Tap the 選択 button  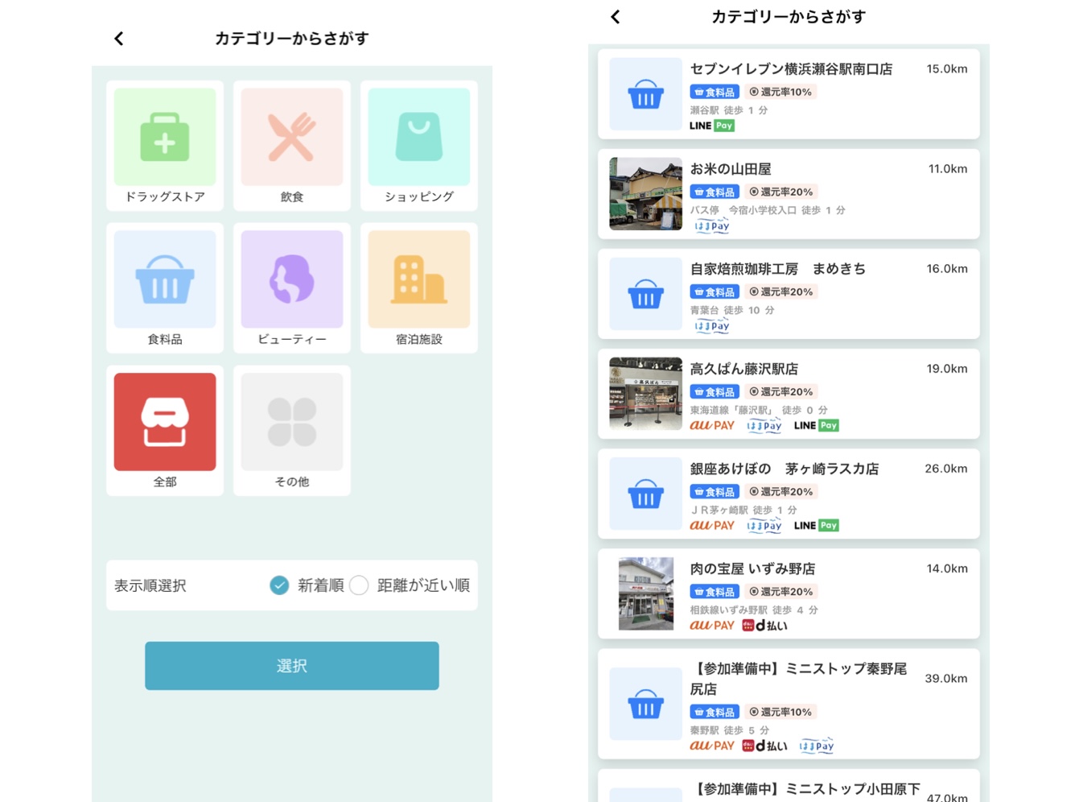pos(292,666)
